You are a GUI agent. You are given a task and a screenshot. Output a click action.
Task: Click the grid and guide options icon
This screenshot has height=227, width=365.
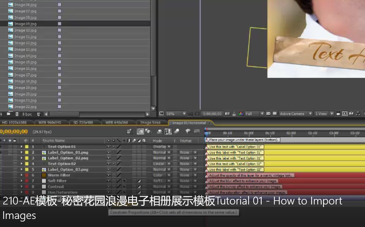tap(190, 114)
